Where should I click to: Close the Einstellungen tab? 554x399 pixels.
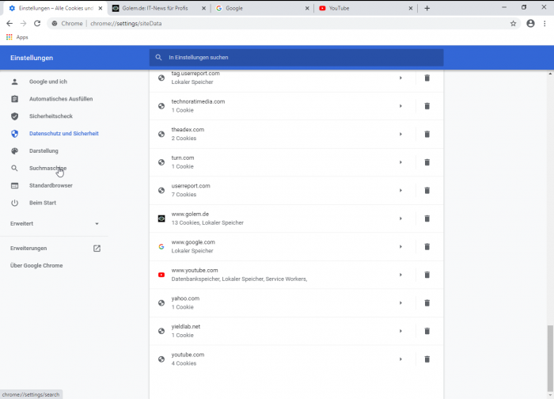(101, 8)
